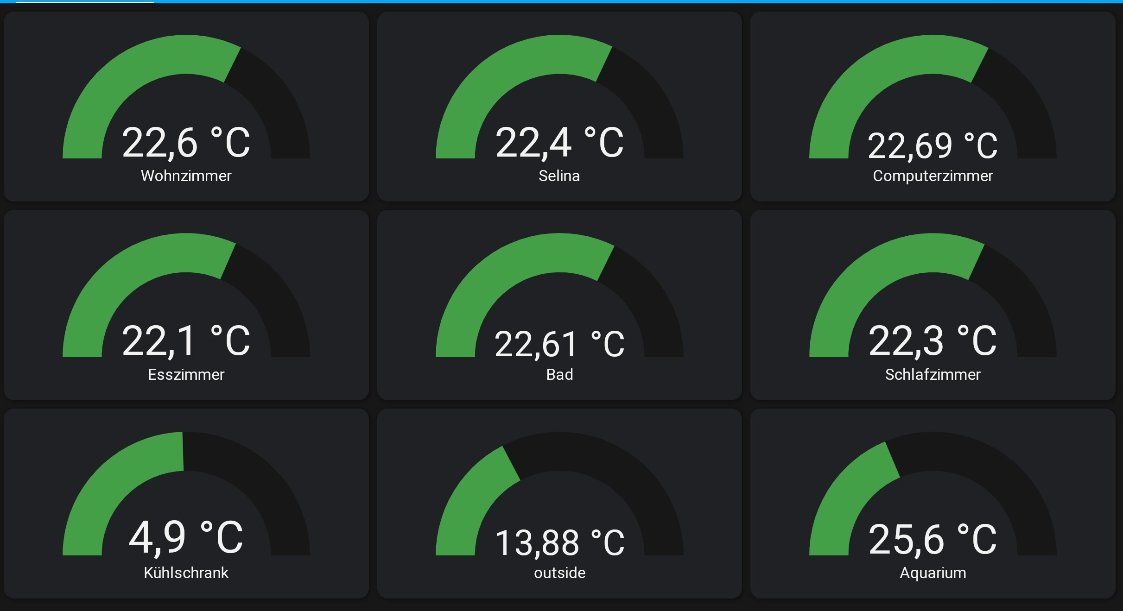Select the Bad 22,61 °C reading
Viewport: 1123px width, 611px height.
559,344
